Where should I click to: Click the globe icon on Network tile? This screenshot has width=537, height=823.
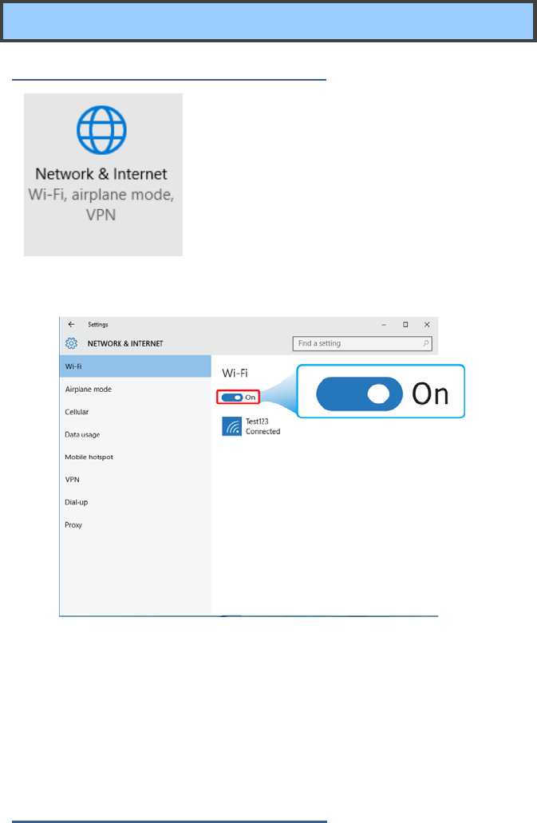(102, 130)
